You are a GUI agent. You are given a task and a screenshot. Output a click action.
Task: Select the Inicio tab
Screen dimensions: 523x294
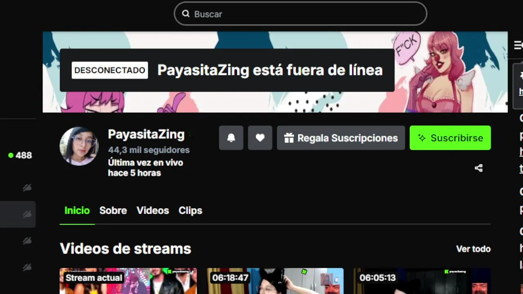point(77,210)
